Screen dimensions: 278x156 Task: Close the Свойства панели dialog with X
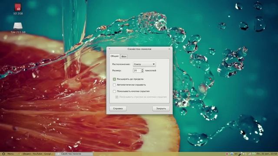169,49
